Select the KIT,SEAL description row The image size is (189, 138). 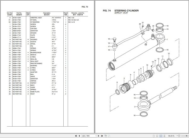34,20
